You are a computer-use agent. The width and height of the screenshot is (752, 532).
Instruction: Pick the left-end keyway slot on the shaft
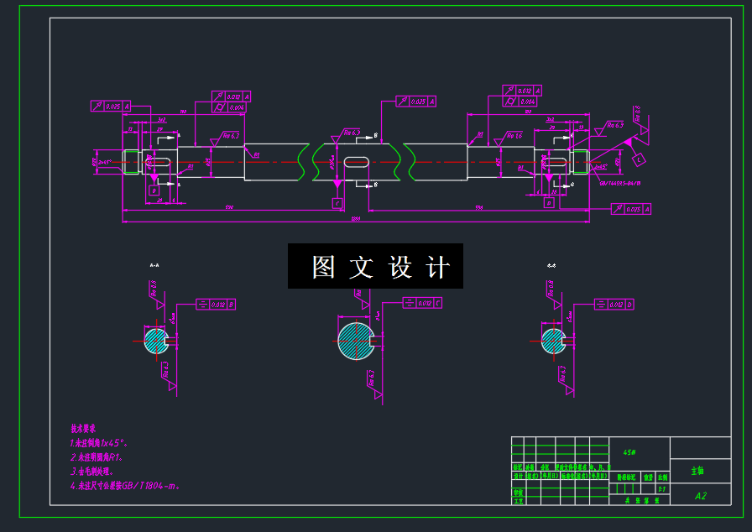(x=158, y=162)
